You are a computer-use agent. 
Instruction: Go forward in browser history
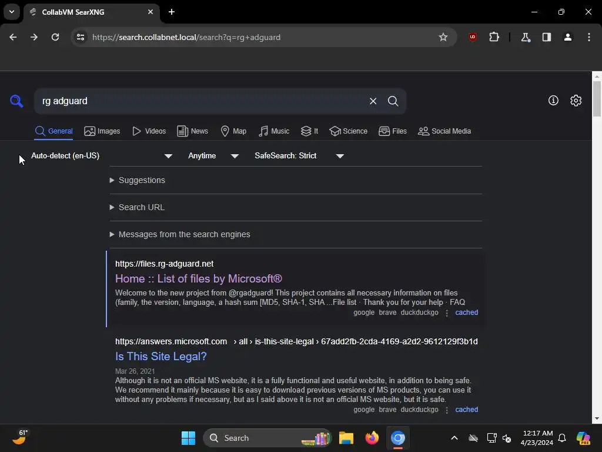tap(34, 37)
